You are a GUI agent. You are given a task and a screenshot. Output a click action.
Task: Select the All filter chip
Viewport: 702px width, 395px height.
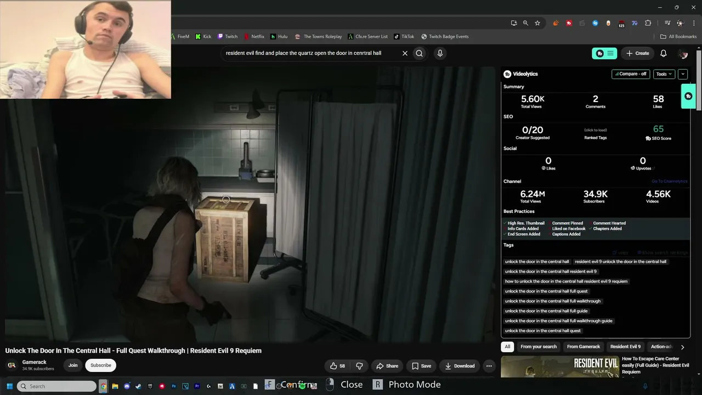507,347
